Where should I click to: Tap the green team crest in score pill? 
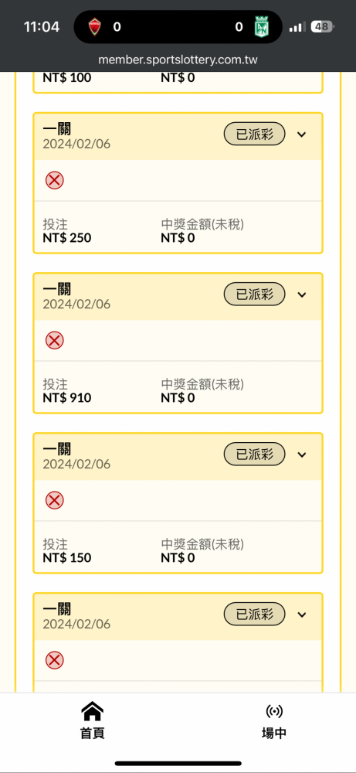260,26
